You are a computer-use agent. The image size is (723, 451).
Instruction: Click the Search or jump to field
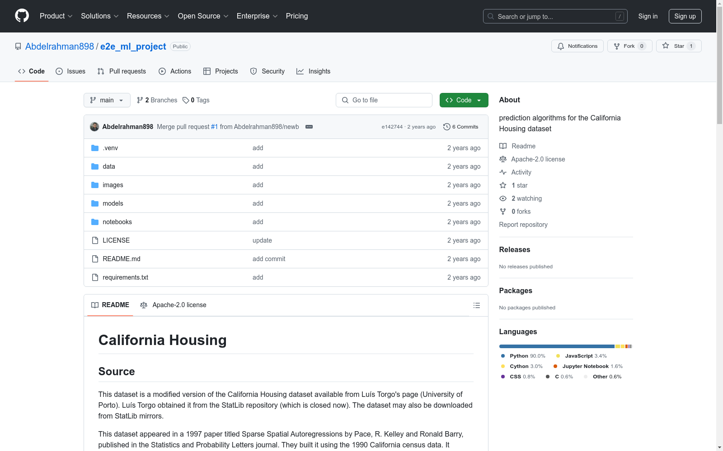click(555, 16)
